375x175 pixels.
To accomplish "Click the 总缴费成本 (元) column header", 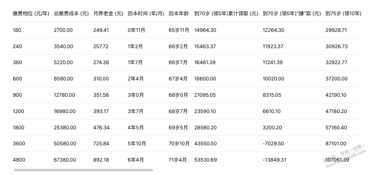I will [71, 14].
